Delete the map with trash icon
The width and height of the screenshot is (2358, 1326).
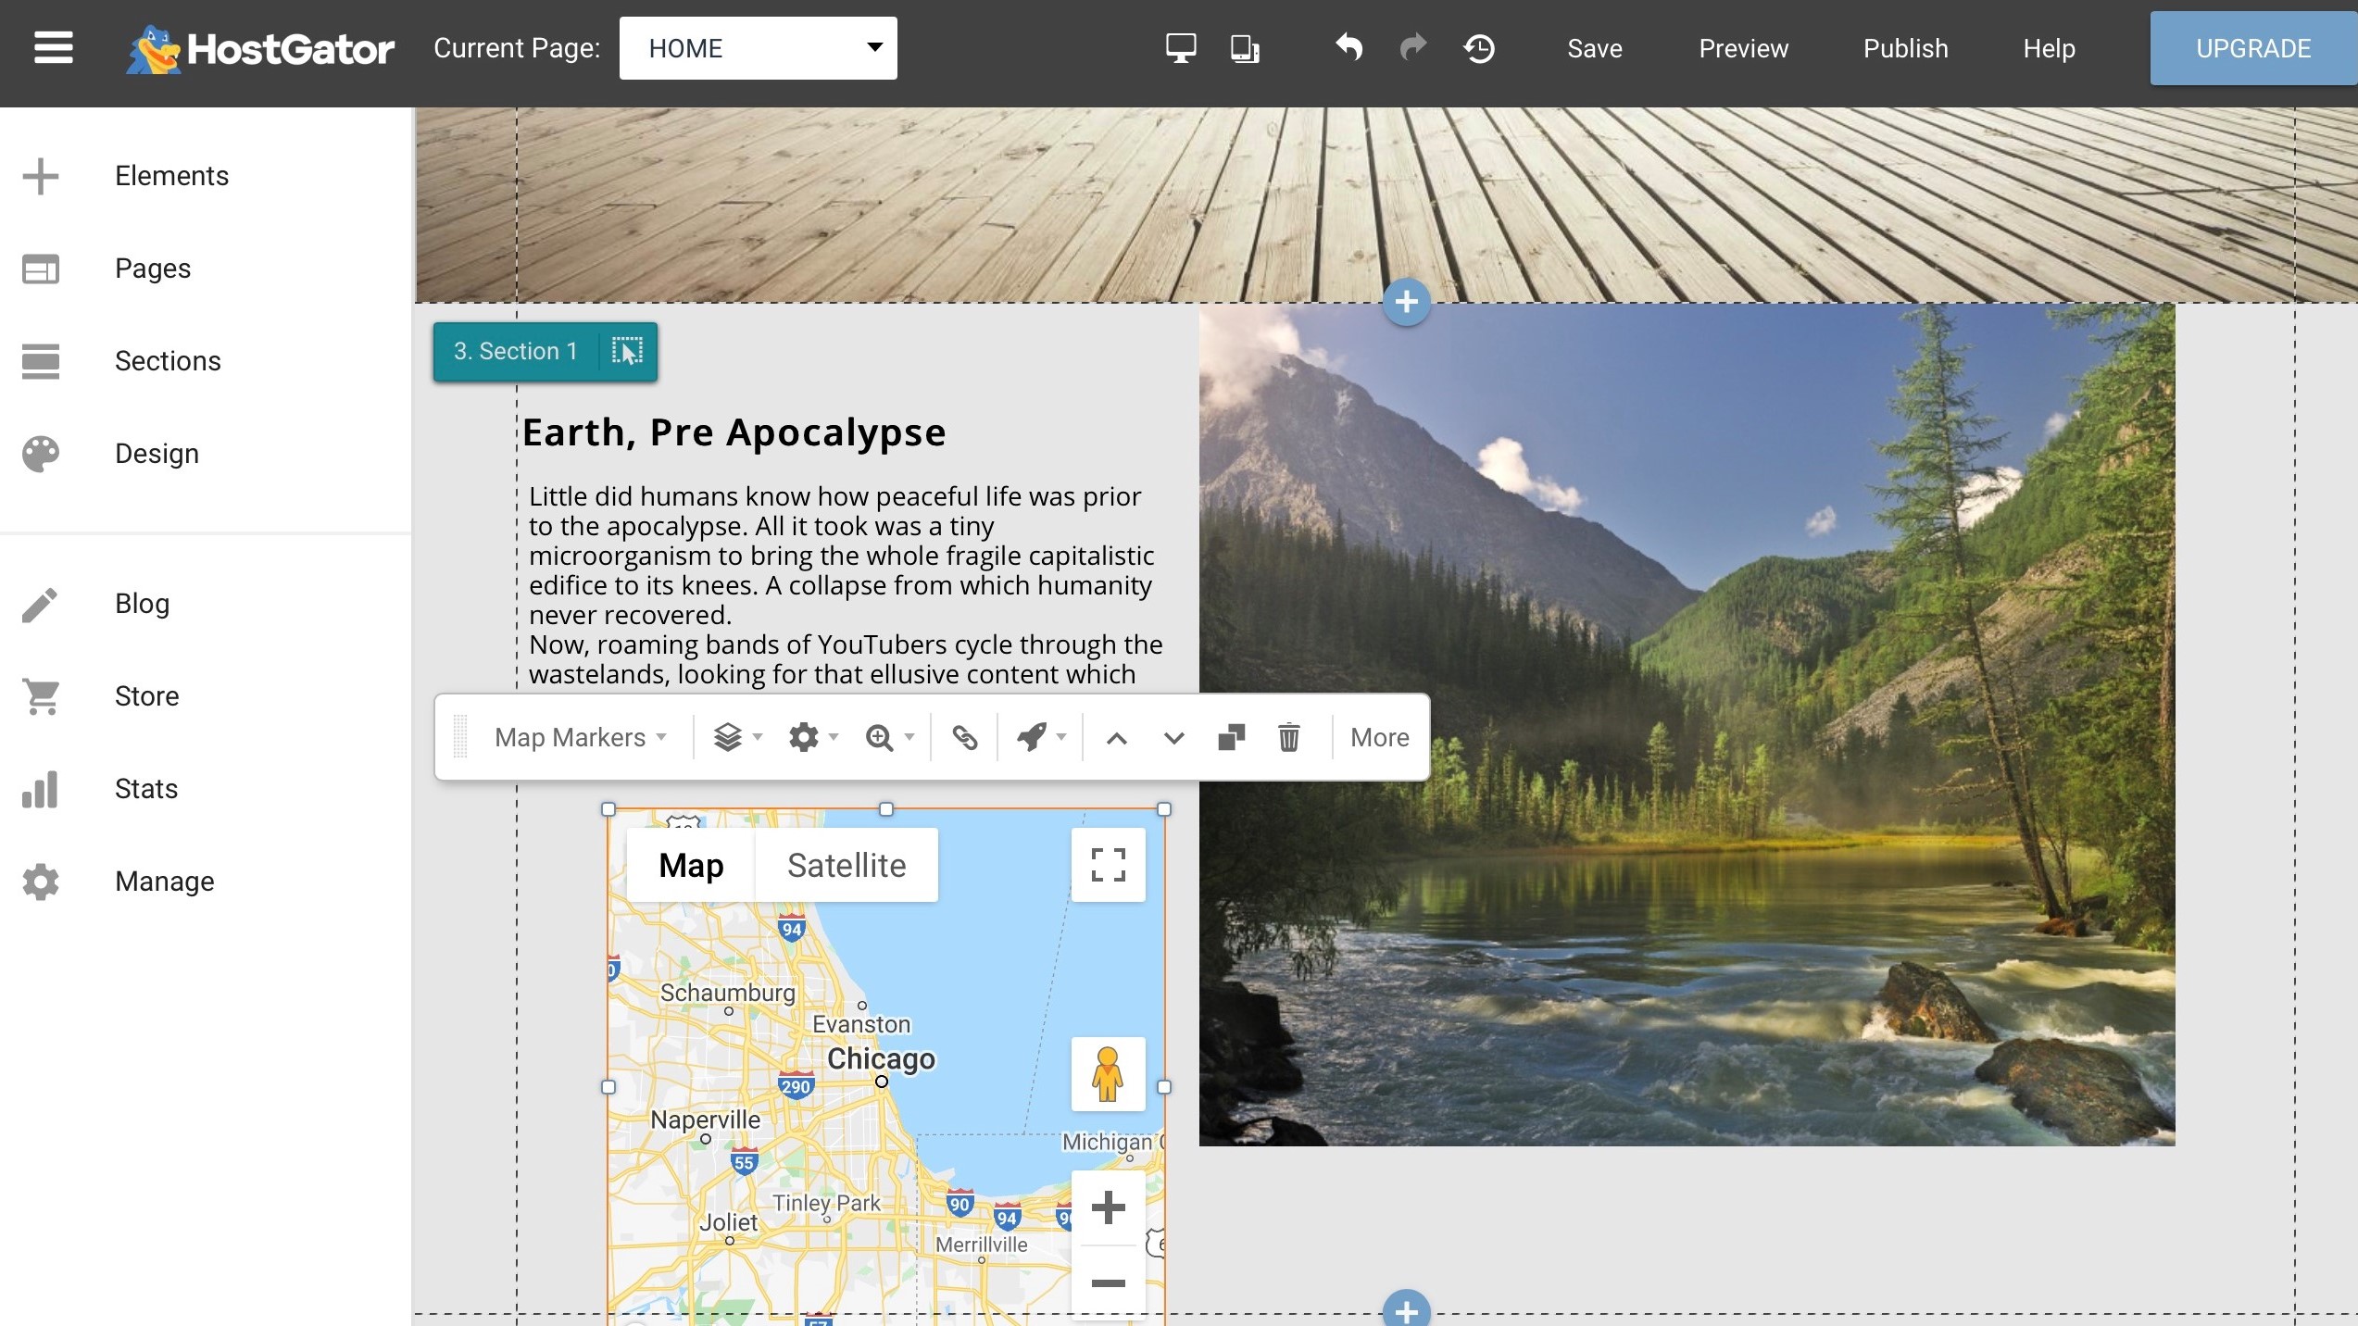click(x=1288, y=737)
